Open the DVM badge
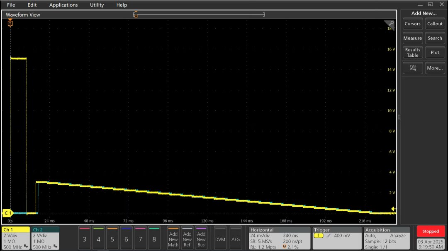Viewport: 448px width, 251px height. [220, 238]
